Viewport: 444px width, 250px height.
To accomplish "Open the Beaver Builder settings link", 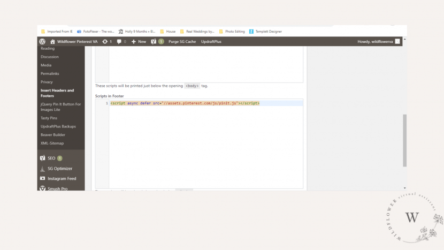I will 52,135.
